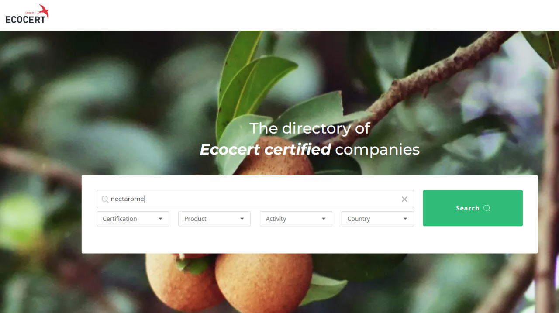The height and width of the screenshot is (313, 559).
Task: Click the Country dropdown arrow
Action: (405, 219)
